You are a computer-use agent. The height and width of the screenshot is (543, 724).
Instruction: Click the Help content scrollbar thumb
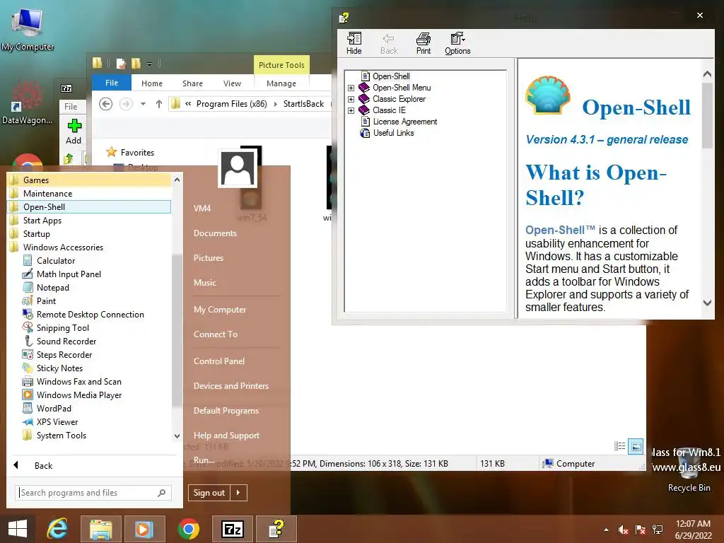707,115
